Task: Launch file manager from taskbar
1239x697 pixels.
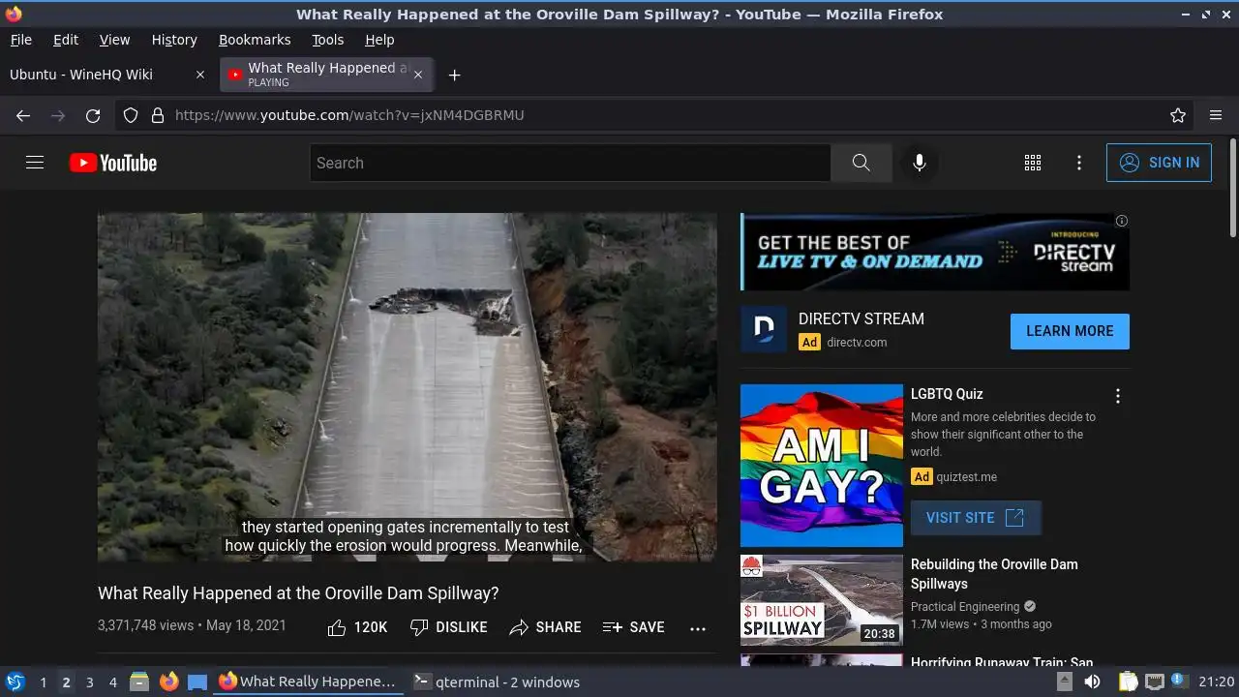Action: (x=139, y=682)
